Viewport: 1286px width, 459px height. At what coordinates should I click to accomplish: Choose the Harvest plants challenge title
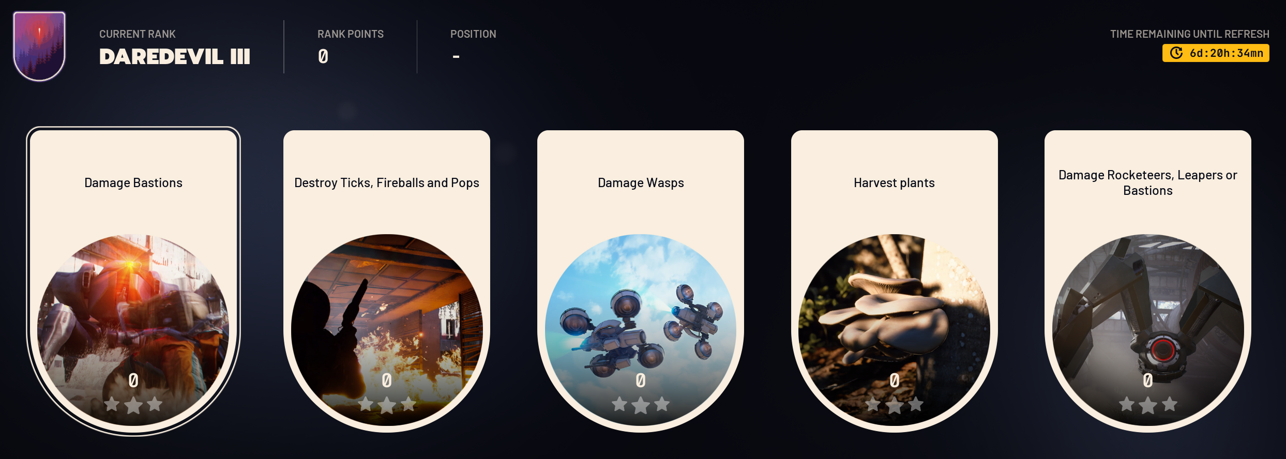point(894,183)
